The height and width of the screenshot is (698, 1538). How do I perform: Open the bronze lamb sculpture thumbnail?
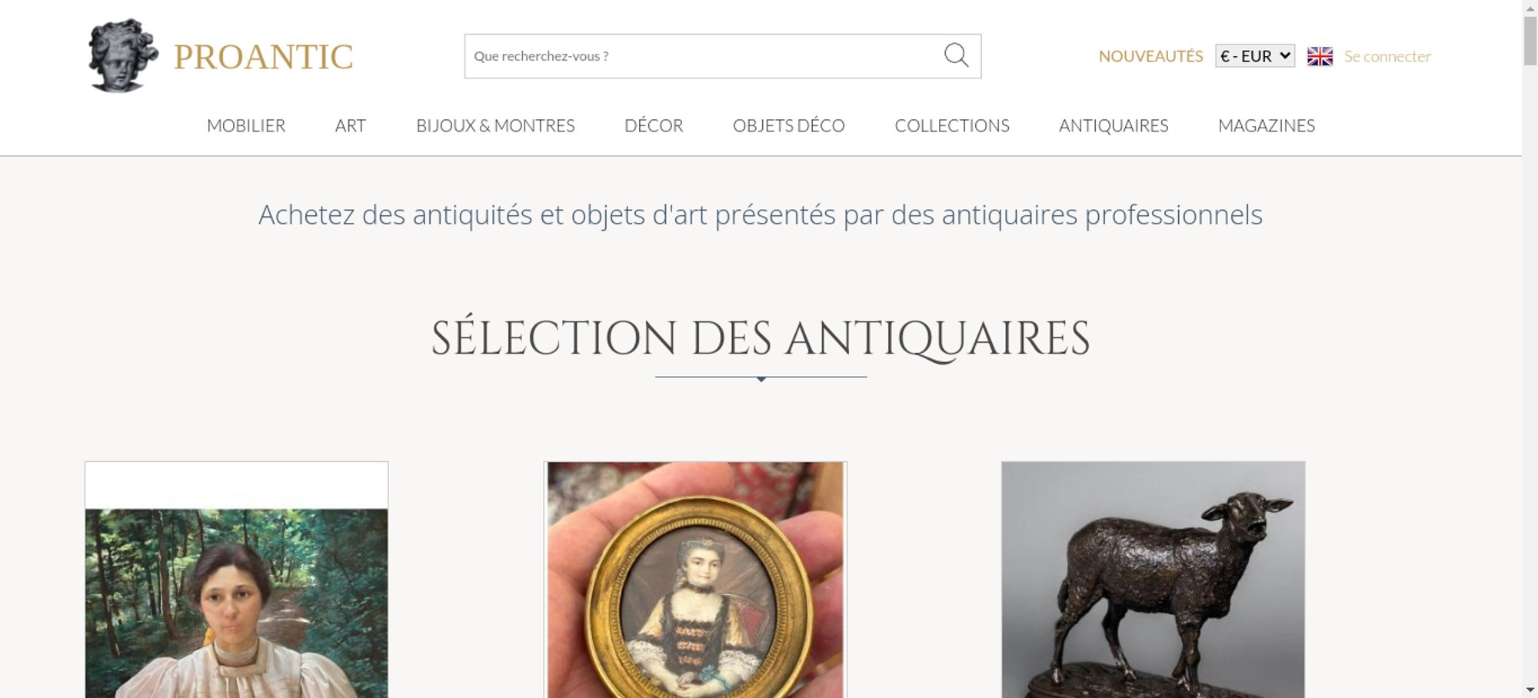pos(1153,580)
